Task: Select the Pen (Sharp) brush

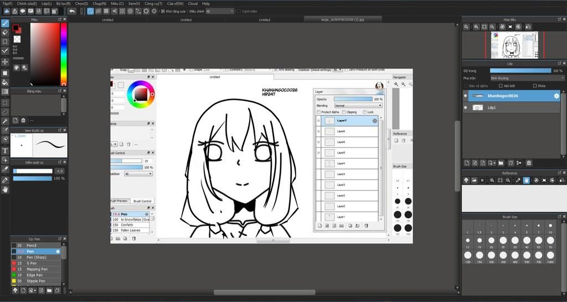Action: [36, 257]
